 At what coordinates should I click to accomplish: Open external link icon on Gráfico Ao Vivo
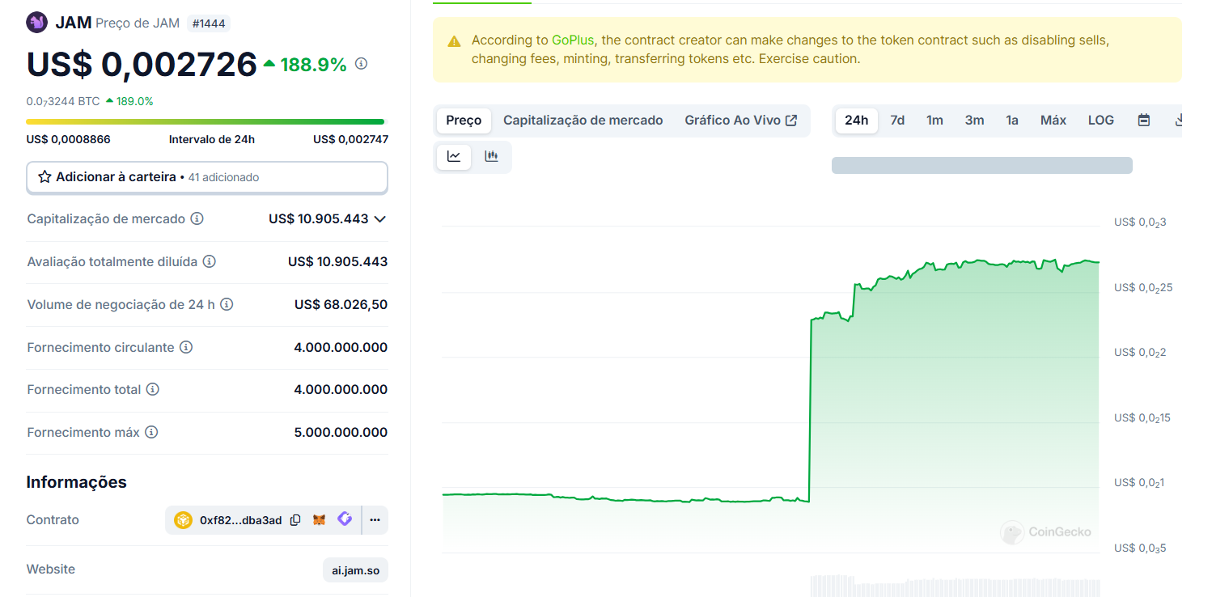[x=791, y=121]
